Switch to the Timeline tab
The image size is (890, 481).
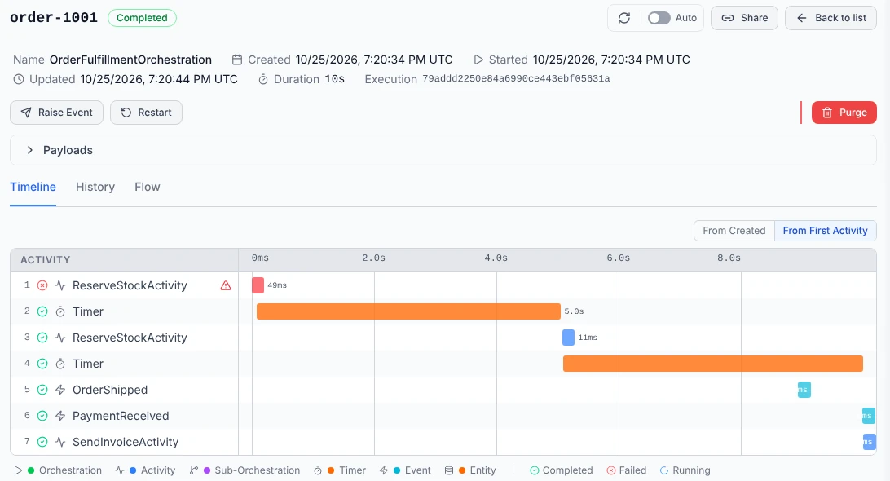33,187
